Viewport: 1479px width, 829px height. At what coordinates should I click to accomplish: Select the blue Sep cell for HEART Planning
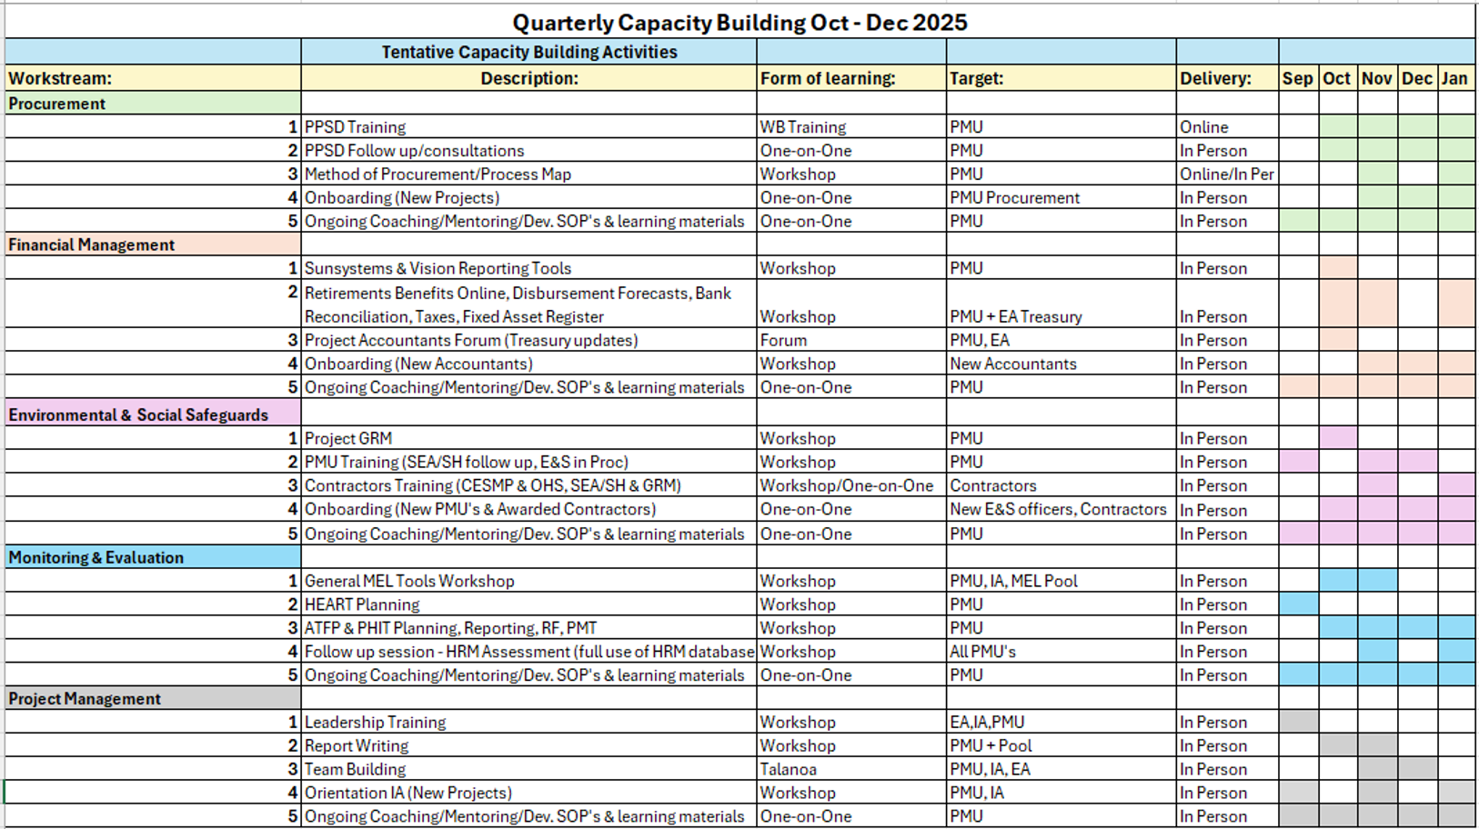tap(1298, 604)
